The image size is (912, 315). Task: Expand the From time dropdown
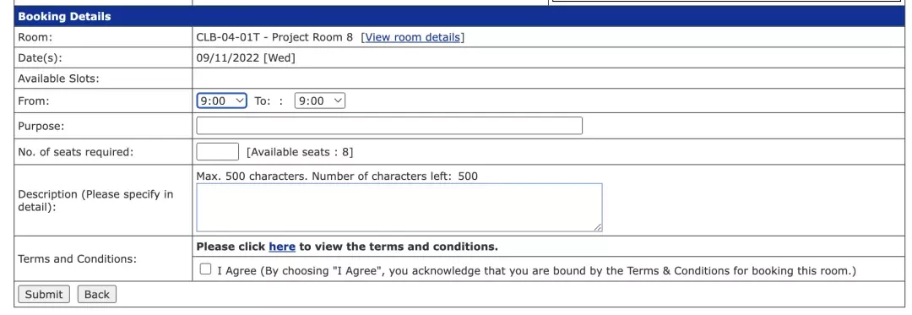pos(221,100)
